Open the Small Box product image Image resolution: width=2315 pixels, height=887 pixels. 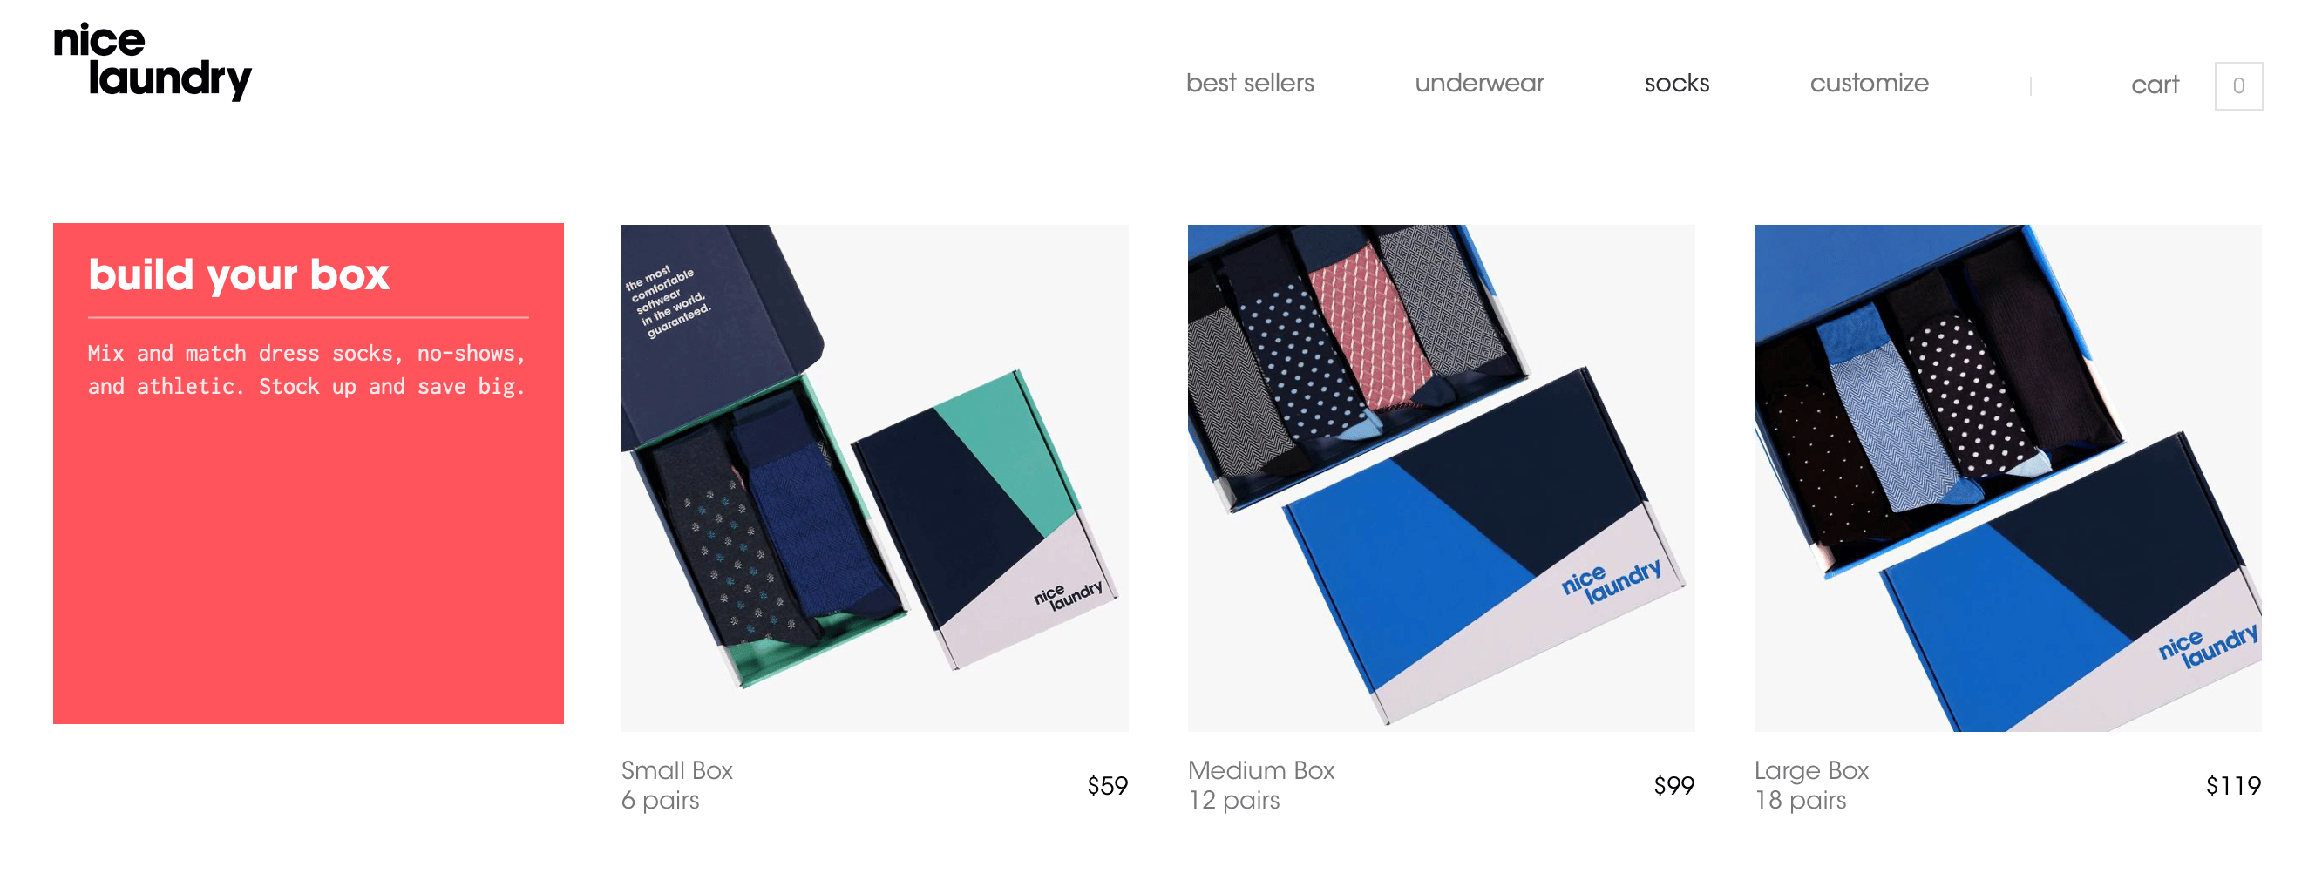click(874, 477)
